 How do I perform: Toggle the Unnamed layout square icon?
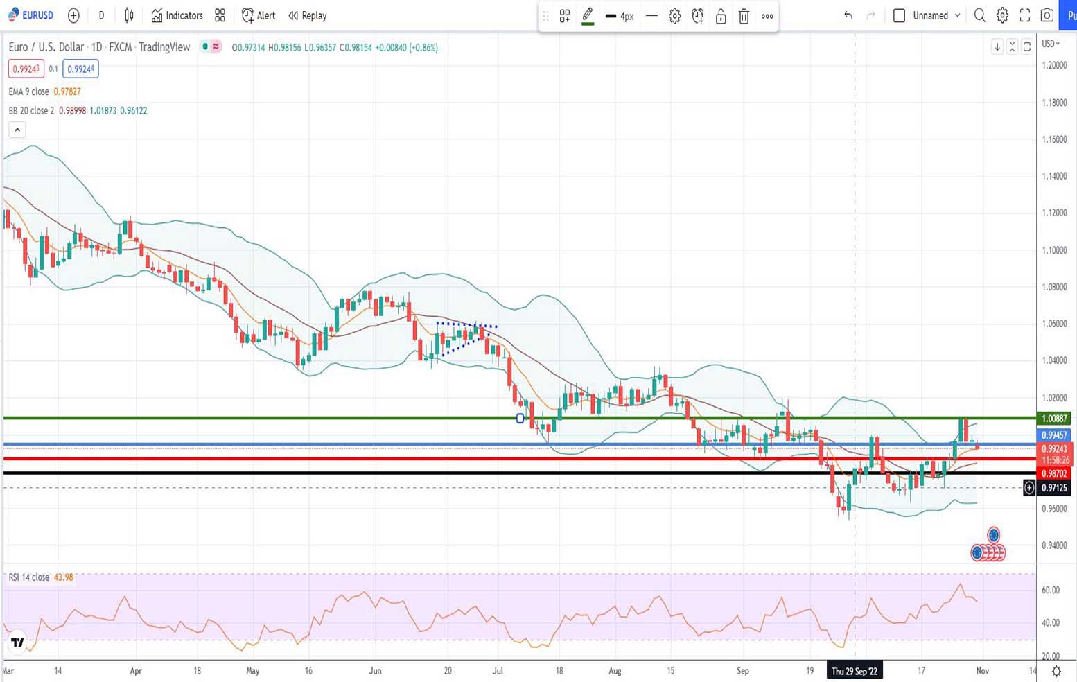pos(899,15)
